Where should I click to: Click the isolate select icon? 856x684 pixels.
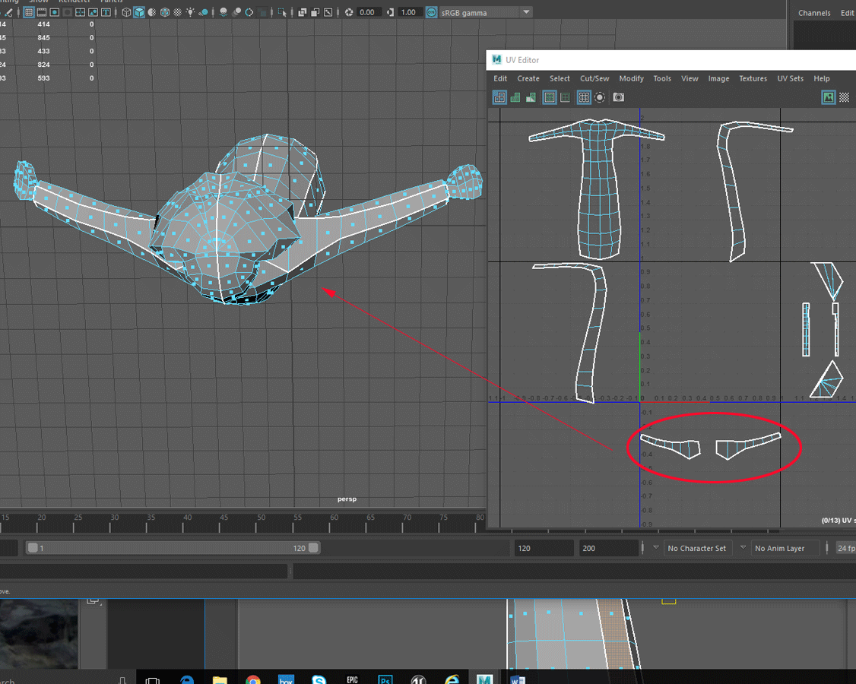pyautogui.click(x=282, y=12)
